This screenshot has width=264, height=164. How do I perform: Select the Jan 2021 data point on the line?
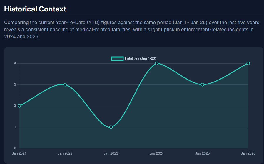pyautogui.click(x=19, y=106)
